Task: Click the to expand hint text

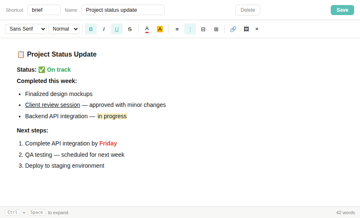Action: pyautogui.click(x=58, y=213)
